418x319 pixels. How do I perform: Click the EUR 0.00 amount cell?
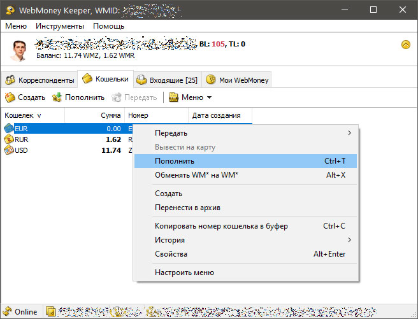click(113, 129)
